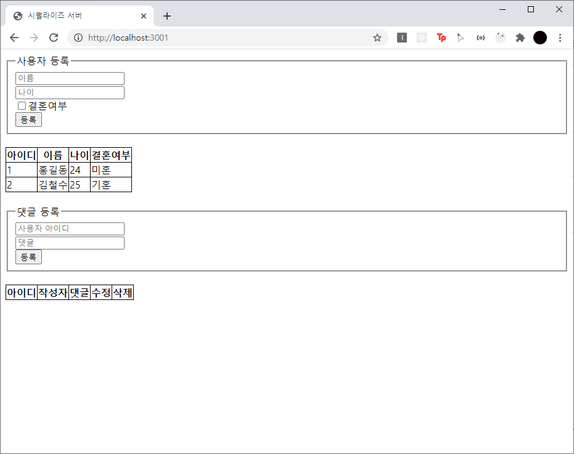574x454 pixels.
Task: Click the age cell showing 24
Action: tap(80, 170)
